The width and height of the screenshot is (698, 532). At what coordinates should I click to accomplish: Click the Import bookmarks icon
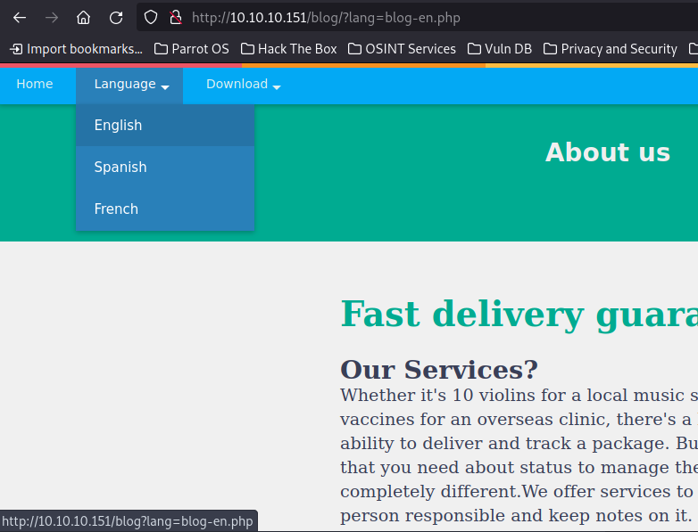coord(16,49)
